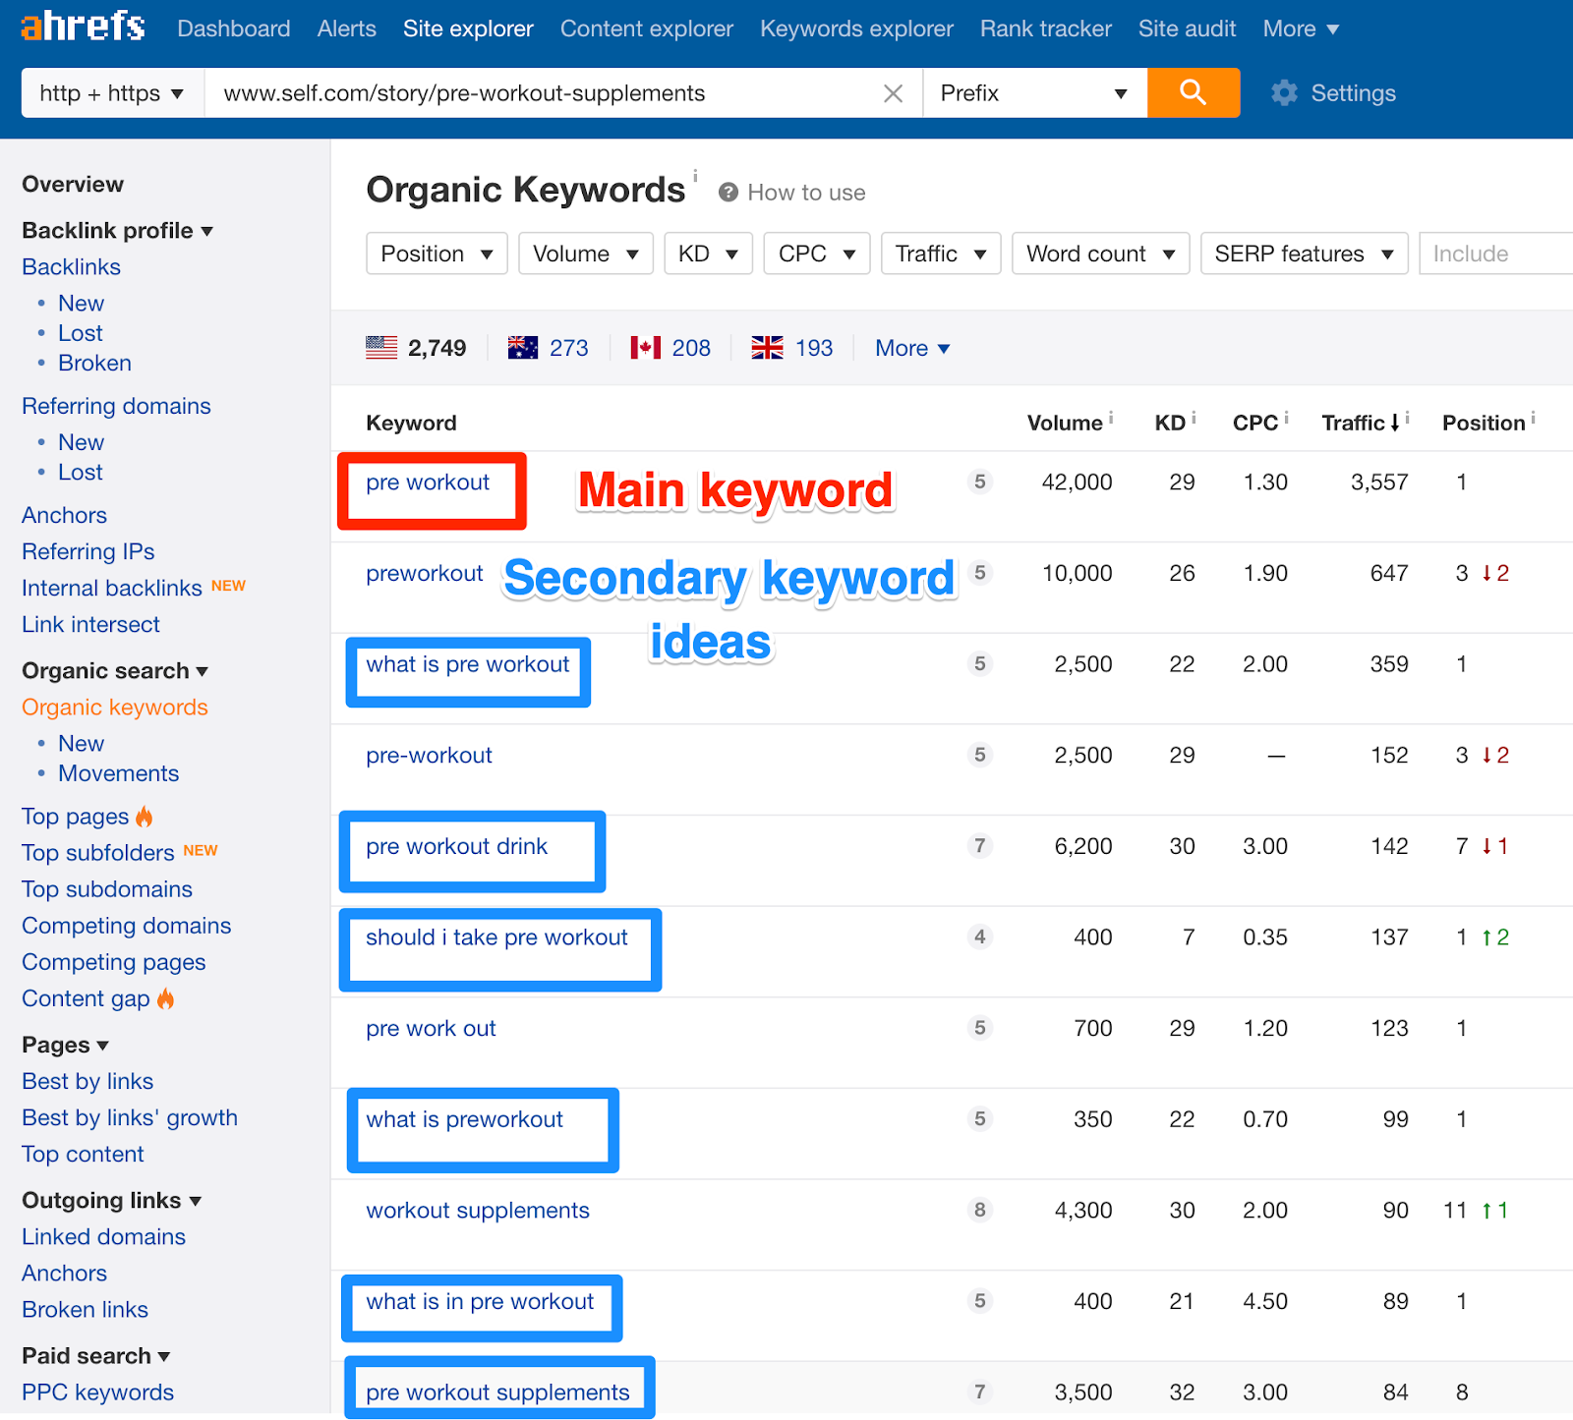This screenshot has height=1420, width=1573.
Task: Click the info icon next to Organic Keywords title
Action: click(695, 176)
